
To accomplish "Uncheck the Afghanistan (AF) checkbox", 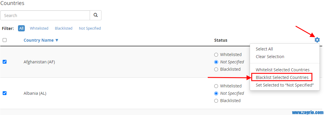I will point(4,62).
